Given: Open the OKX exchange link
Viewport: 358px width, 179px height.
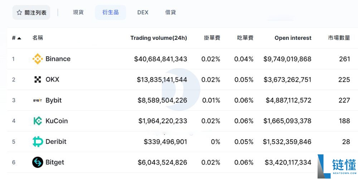Looking at the screenshot, I should click(x=52, y=79).
